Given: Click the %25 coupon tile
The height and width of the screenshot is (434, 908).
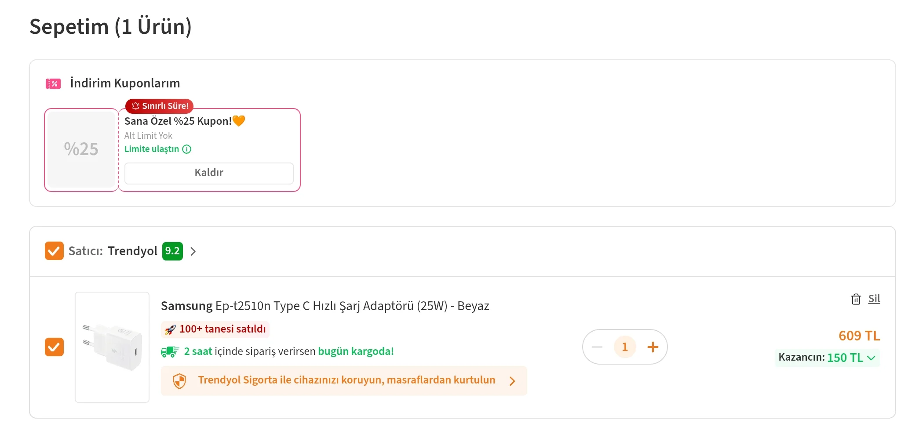Looking at the screenshot, I should pos(81,150).
